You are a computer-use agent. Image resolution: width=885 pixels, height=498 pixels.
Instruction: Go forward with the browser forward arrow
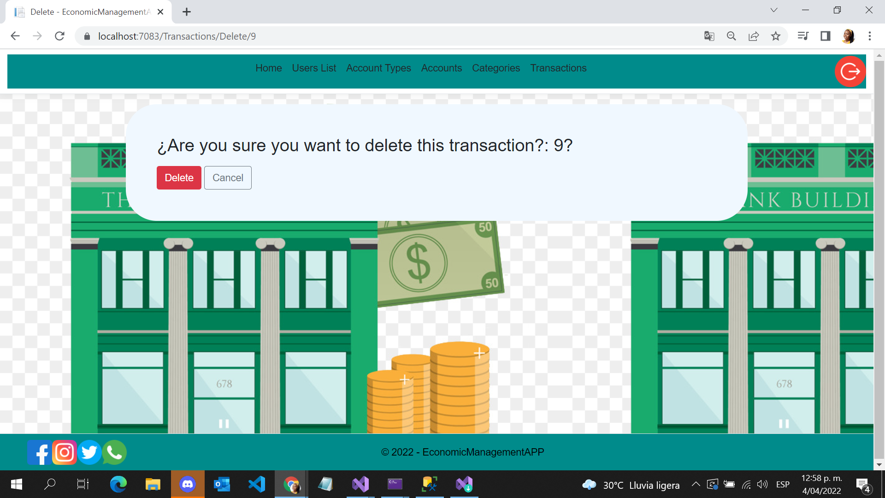point(37,36)
